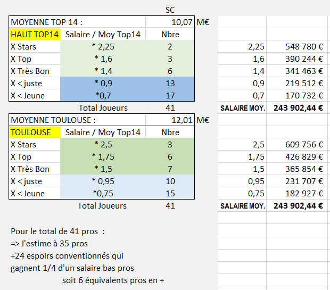Select the 219 512 € salary cell
Screen dimensions: 330x290
click(297, 83)
